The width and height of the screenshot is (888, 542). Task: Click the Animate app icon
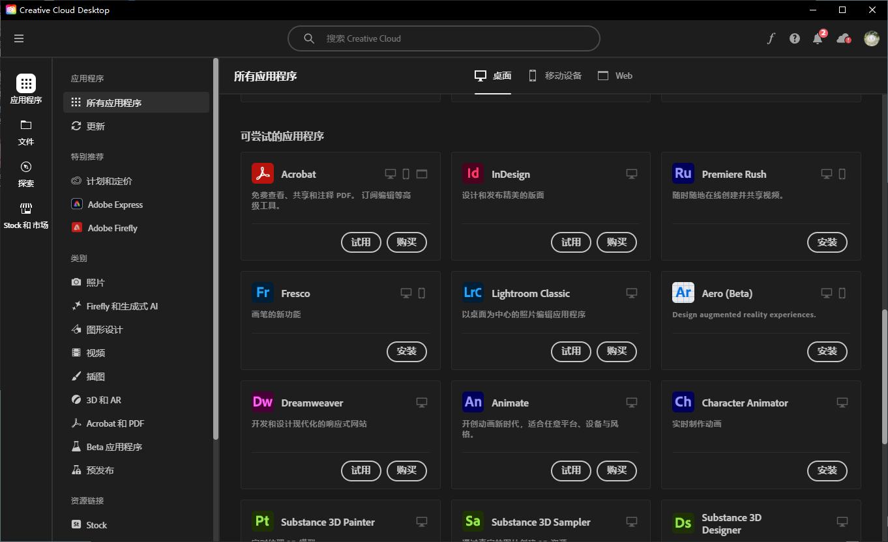pos(473,402)
